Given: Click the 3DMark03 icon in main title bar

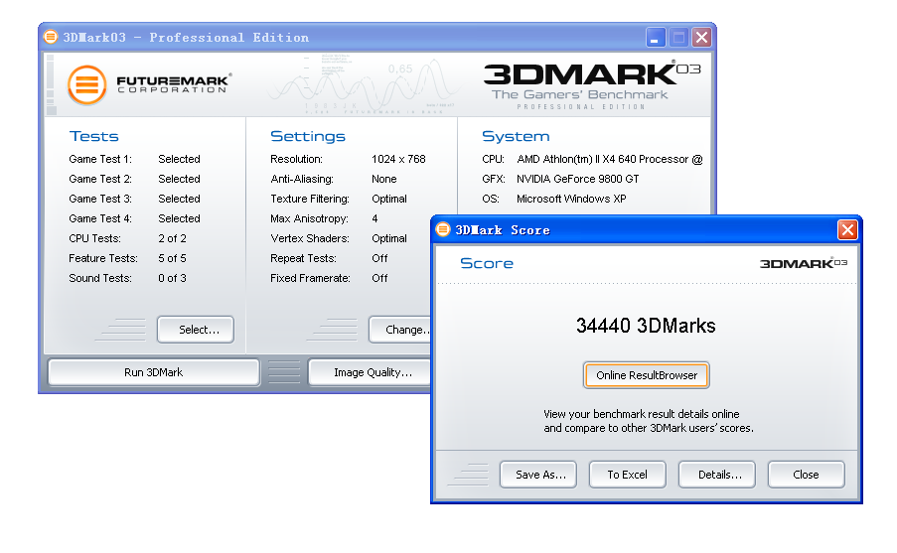Looking at the screenshot, I should point(51,38).
